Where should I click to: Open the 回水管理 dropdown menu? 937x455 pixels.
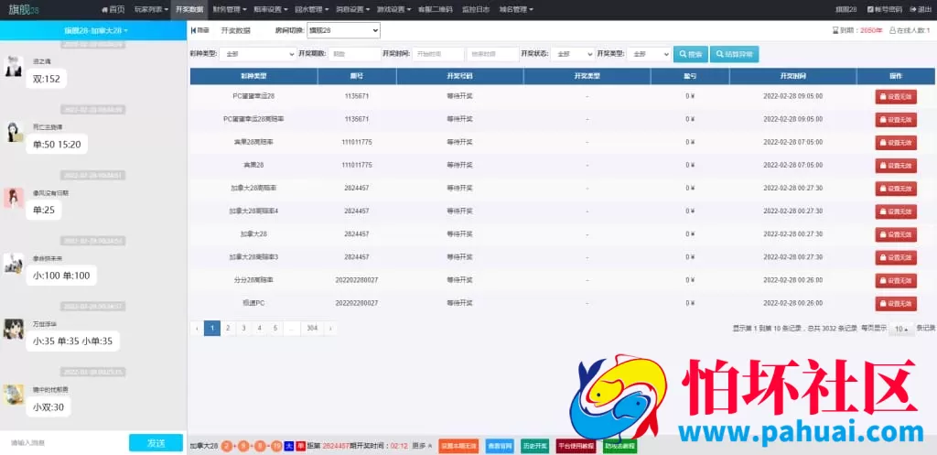[311, 9]
